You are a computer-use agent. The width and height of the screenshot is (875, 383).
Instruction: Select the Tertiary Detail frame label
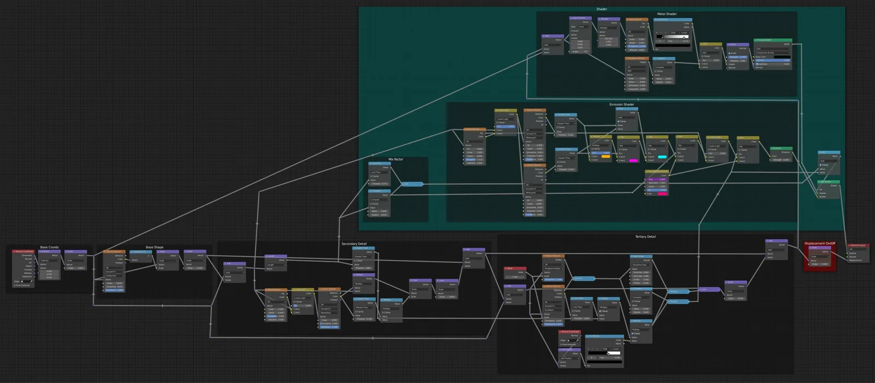(645, 237)
